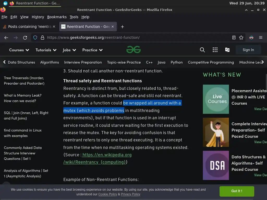Screen dimensions: 267x200
Task: Click Complete Interview Preparation thumbnail
Action: pyautogui.click(x=216, y=132)
